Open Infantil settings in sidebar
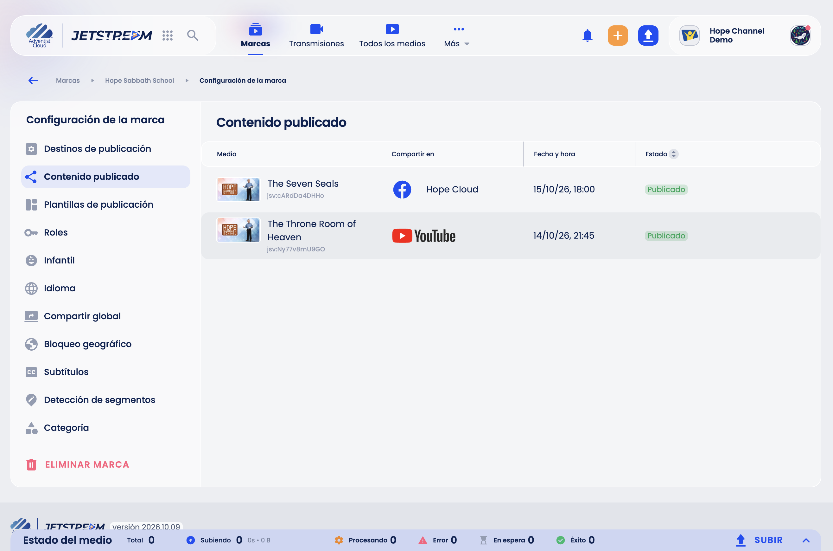Image resolution: width=833 pixels, height=551 pixels. (106, 260)
